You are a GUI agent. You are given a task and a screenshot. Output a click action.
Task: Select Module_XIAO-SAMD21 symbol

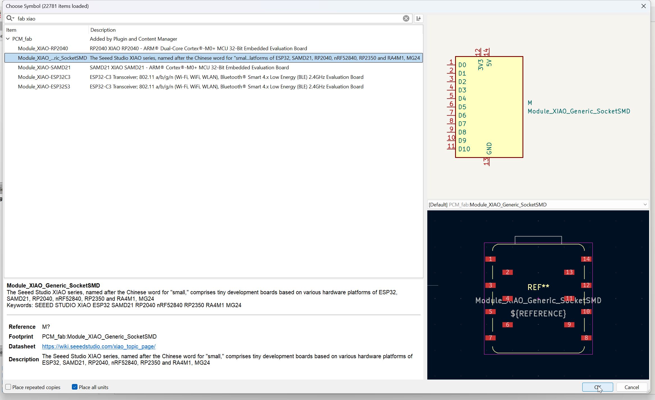[x=44, y=68]
